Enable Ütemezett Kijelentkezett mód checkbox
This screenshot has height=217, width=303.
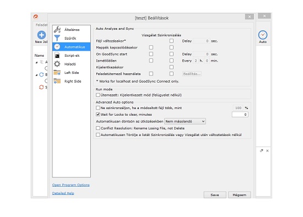[98, 95]
